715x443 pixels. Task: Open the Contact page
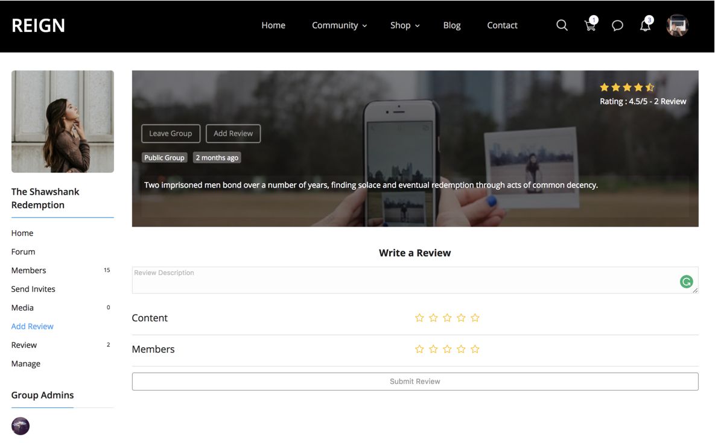(x=502, y=25)
